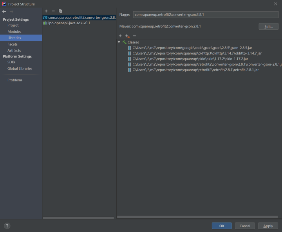Select the ipc-openapi-java-sdk-v0.1 library
Screen dimensions: 282x232
click(69, 23)
